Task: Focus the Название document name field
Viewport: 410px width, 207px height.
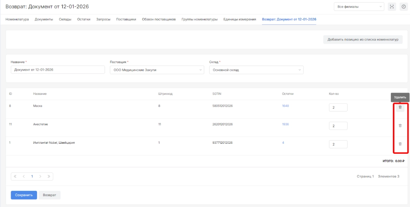Action: (x=57, y=70)
